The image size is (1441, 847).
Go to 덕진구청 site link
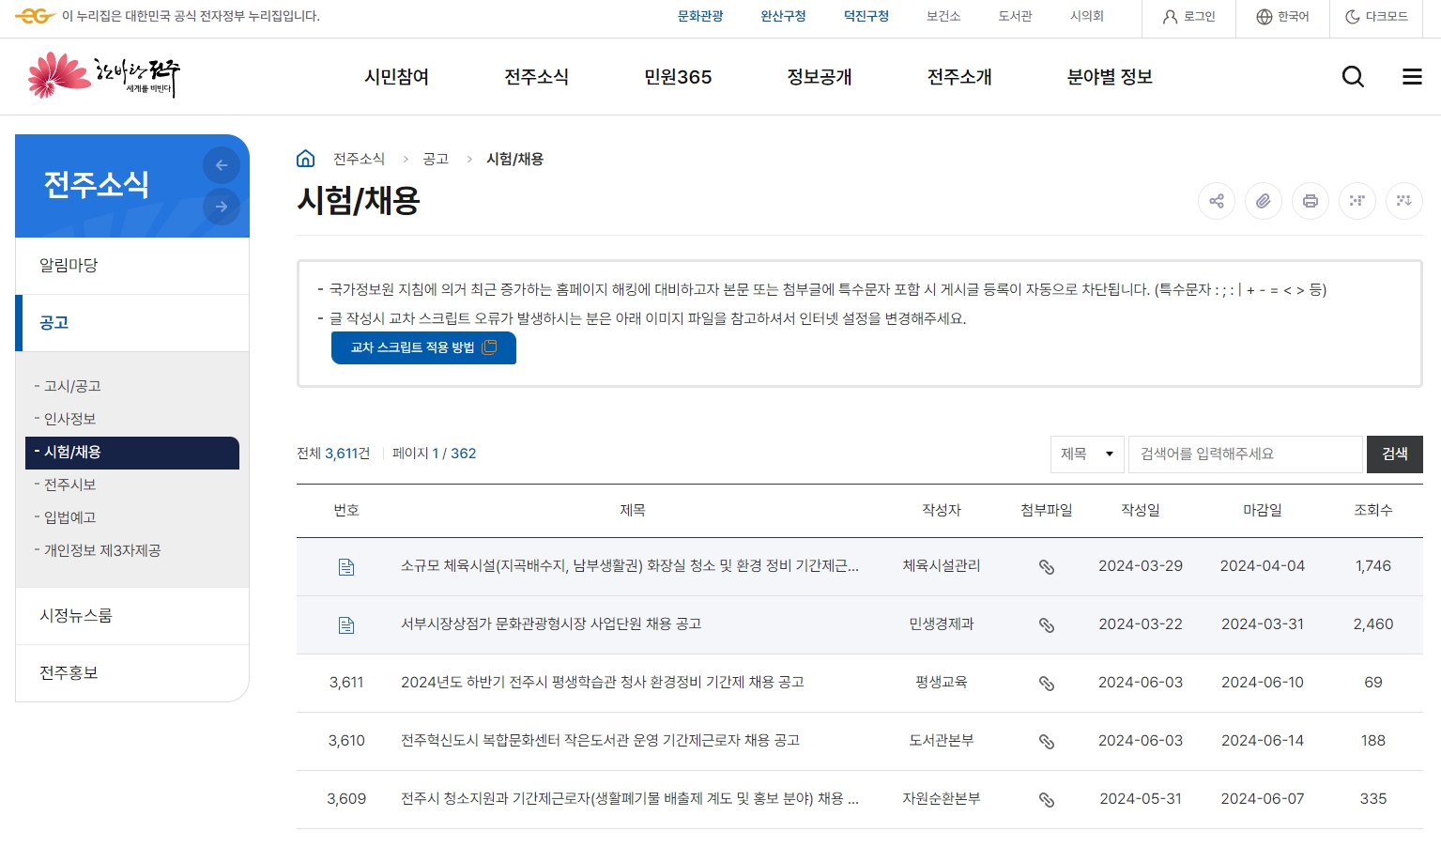pos(866,16)
